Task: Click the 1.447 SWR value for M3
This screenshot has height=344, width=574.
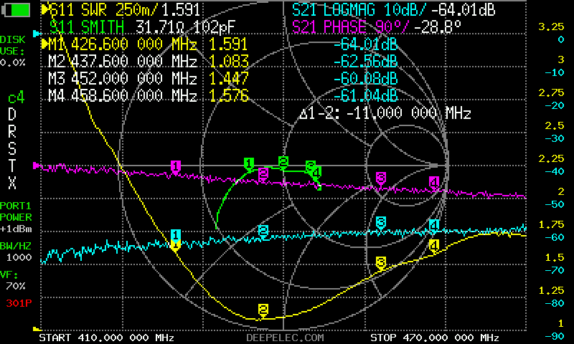Action: pos(229,78)
